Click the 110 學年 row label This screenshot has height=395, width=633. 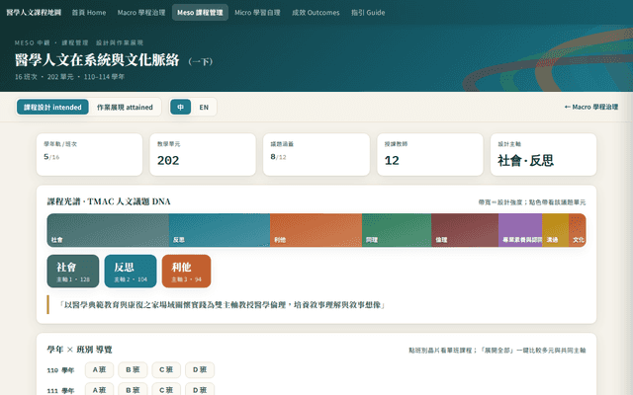[x=60, y=370]
